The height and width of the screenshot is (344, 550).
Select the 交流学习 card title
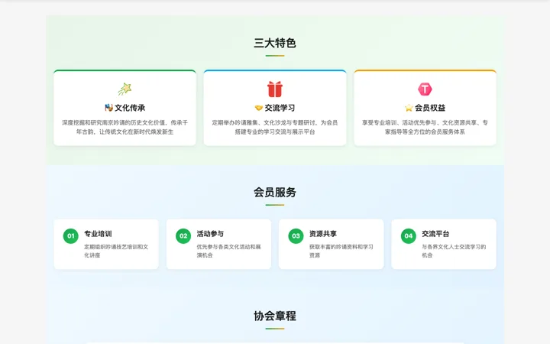pyautogui.click(x=280, y=108)
